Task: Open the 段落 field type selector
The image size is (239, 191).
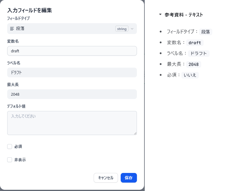Action: click(60, 29)
